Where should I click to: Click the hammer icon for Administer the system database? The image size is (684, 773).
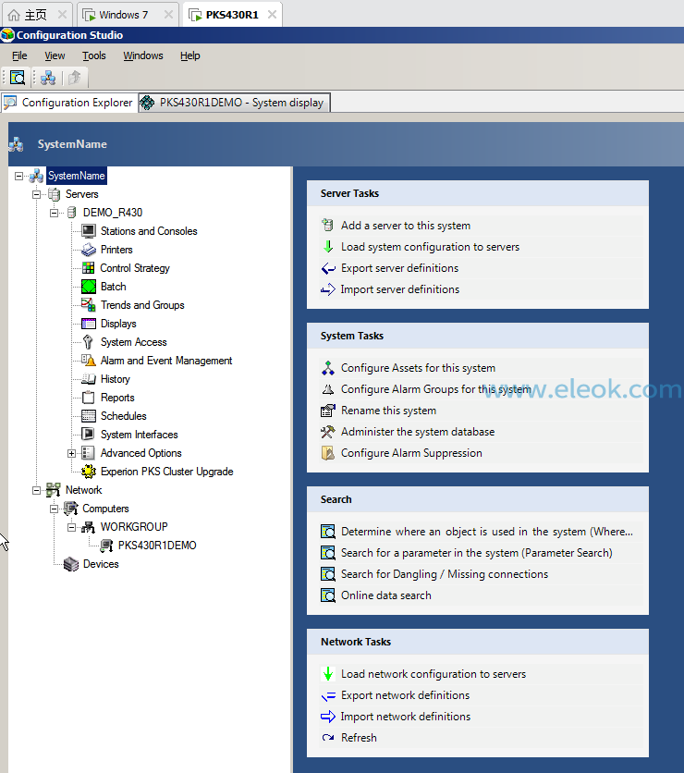point(328,432)
